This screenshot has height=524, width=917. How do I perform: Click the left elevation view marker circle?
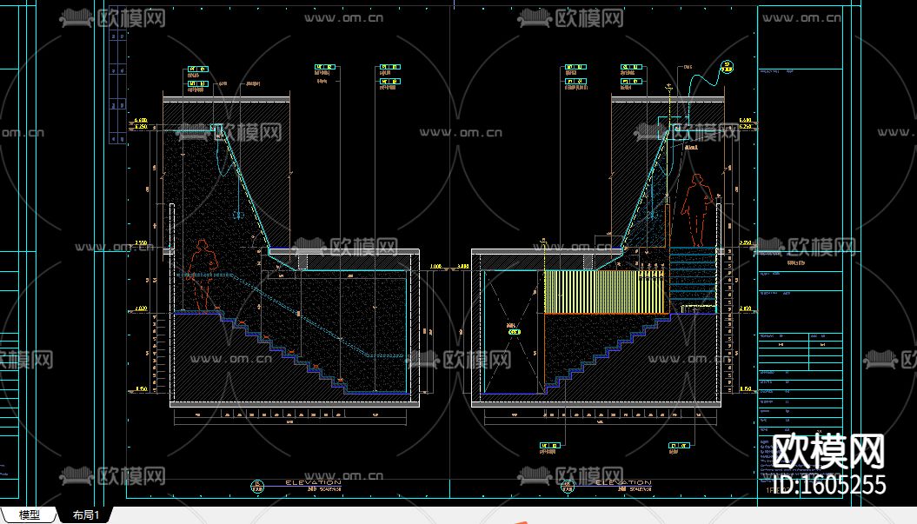[x=256, y=486]
